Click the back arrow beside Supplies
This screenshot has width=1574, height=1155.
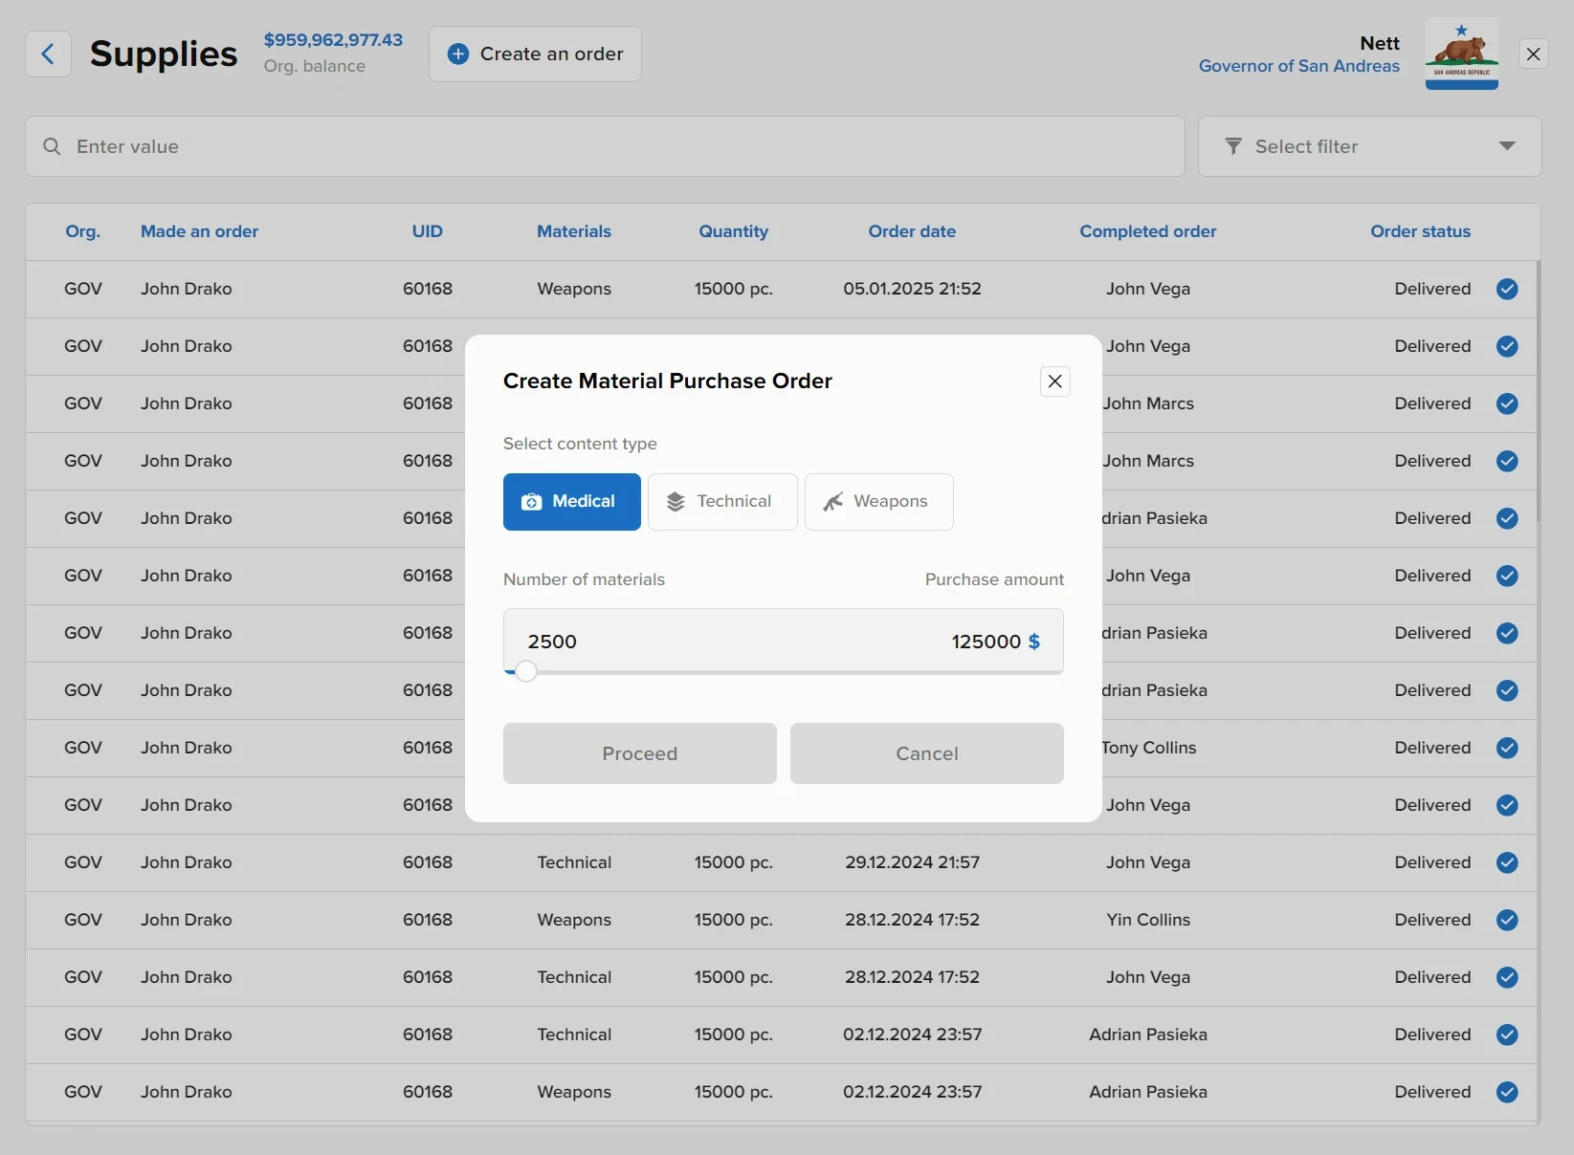(48, 54)
